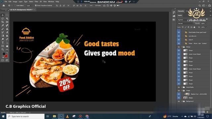Viewport: 212px width, 119px height.
Task: Open the Opacity value dropdown
Action: pos(206,23)
